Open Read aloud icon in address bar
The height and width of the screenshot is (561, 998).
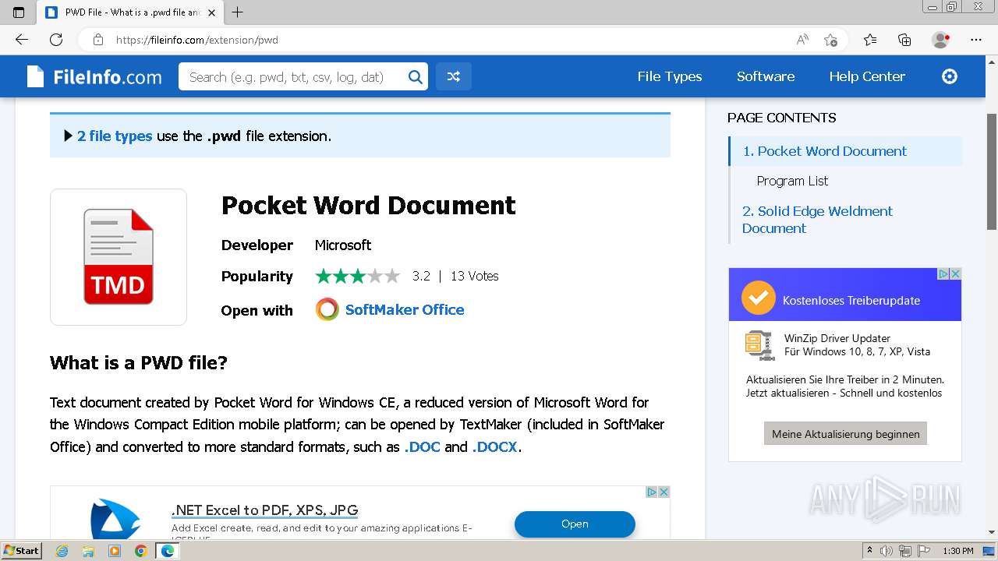[802, 40]
